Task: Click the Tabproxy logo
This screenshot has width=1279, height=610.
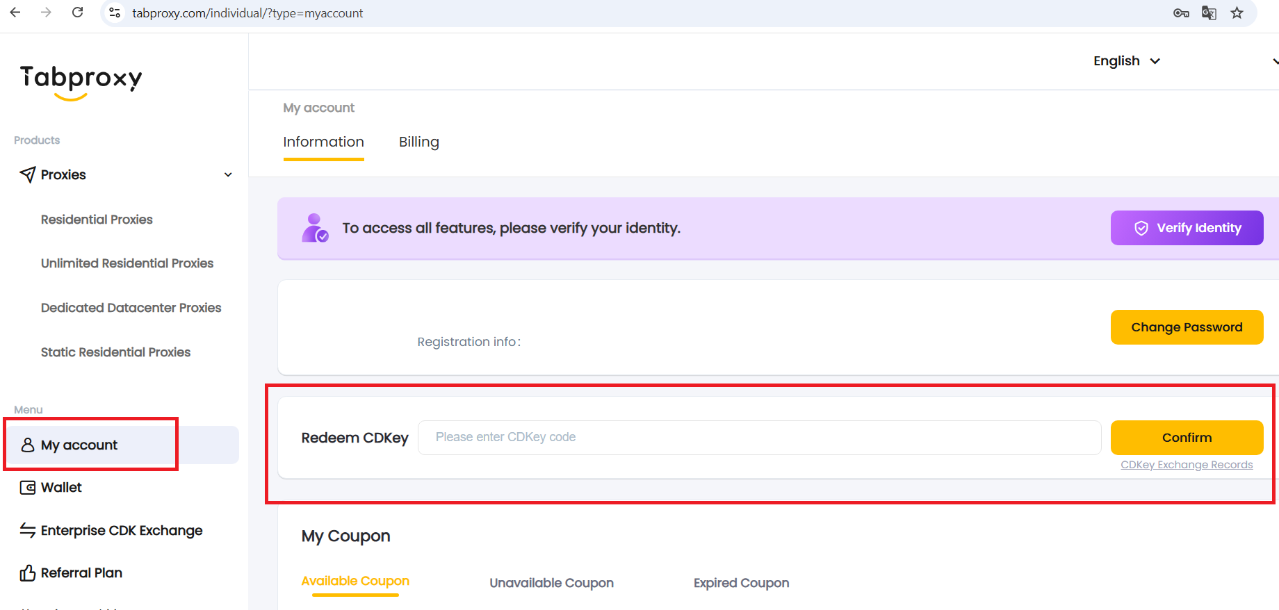Action: (81, 81)
